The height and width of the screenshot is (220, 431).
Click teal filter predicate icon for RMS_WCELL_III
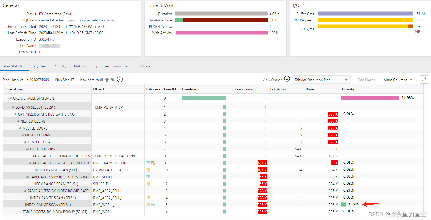153,205
